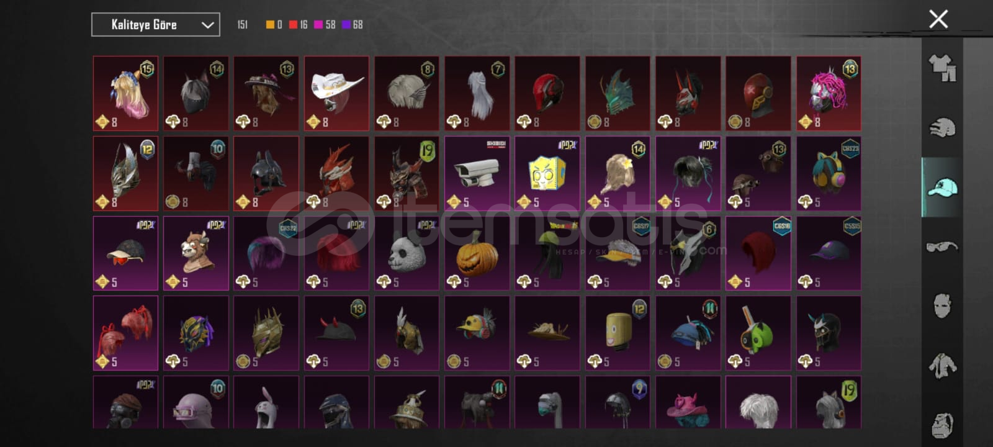Select the gloves category in sidebar
This screenshot has width=993, height=447.
(942, 128)
